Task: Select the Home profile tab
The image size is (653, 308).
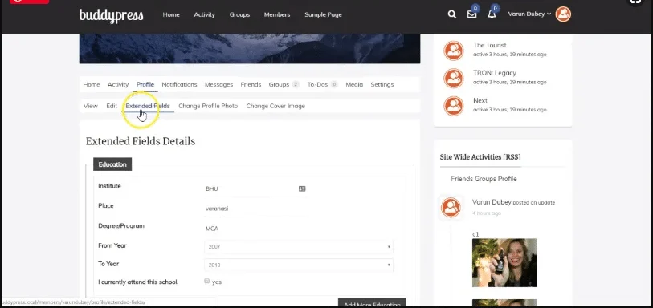Action: pos(92,84)
